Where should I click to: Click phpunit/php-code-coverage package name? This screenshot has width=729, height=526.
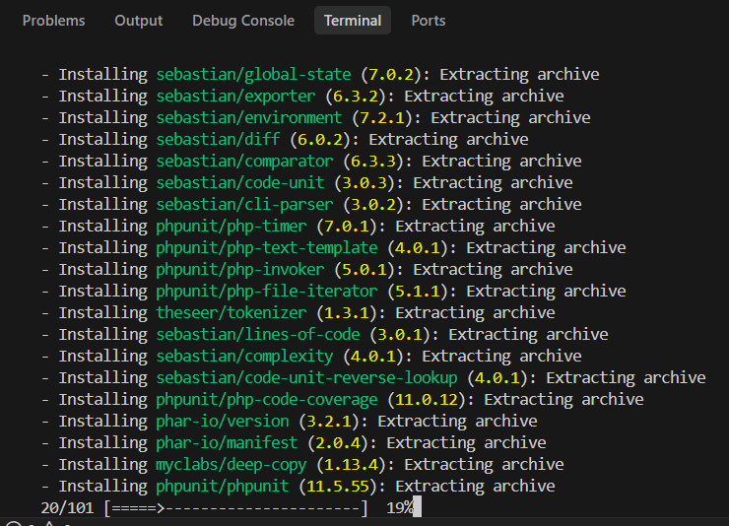coord(267,400)
